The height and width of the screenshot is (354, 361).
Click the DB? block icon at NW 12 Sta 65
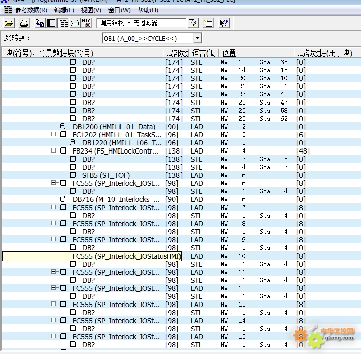click(x=73, y=62)
